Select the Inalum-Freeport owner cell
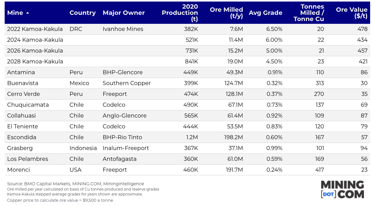The width and height of the screenshot is (372, 206). pos(126,148)
